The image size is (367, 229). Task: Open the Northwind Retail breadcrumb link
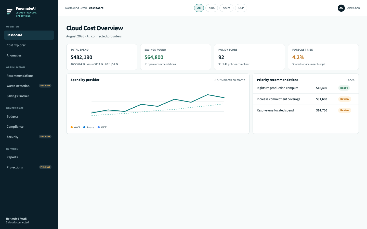point(76,8)
